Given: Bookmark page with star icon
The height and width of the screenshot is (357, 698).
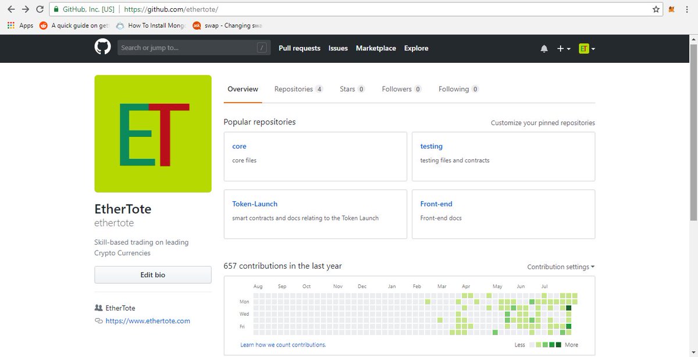Looking at the screenshot, I should click(x=656, y=9).
